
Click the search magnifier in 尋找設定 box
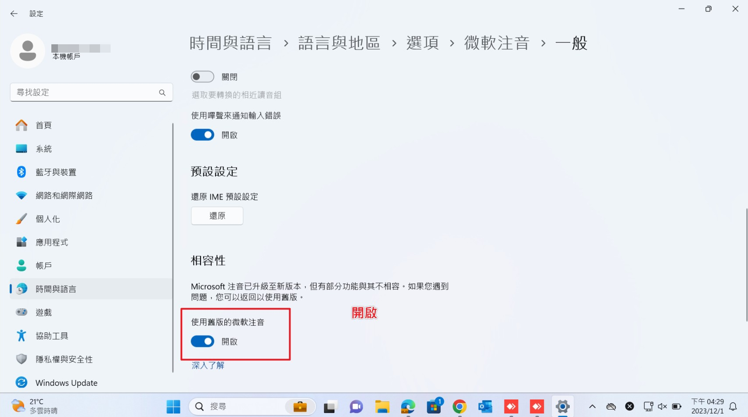coord(162,93)
